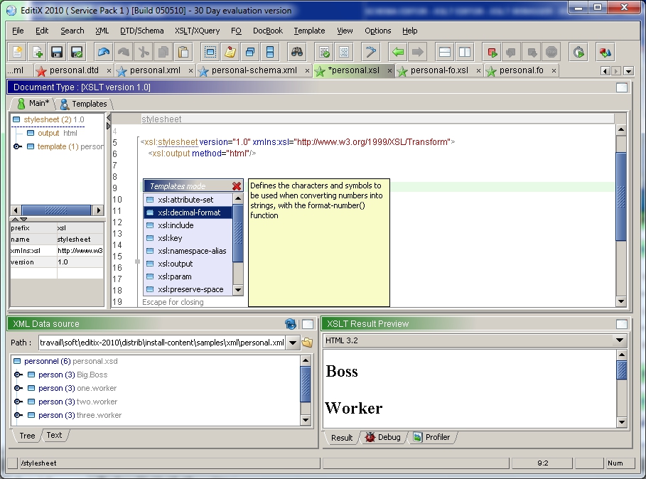Maximize the Document Type panel square button
646x479 pixels.
tap(622, 87)
